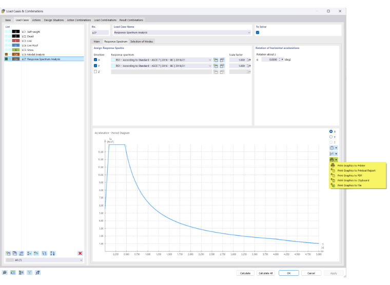Viewport: 390px width, 285px height.
Task: Click the select all checkmarks icon
Action: click(x=30, y=253)
